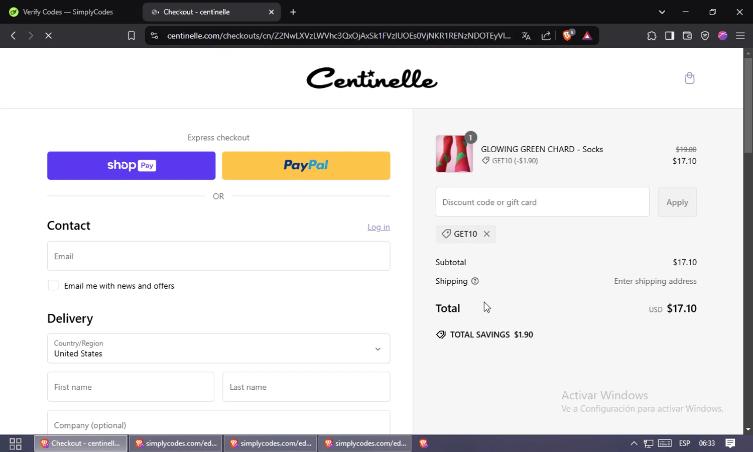Open the tab search chevron
The height and width of the screenshot is (452, 753).
662,12
